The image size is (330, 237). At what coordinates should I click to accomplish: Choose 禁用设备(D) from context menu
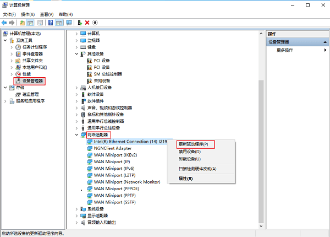click(x=190, y=152)
